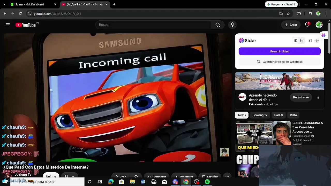
Task: Open Microsoft Edge from the taskbar
Action: (111, 182)
